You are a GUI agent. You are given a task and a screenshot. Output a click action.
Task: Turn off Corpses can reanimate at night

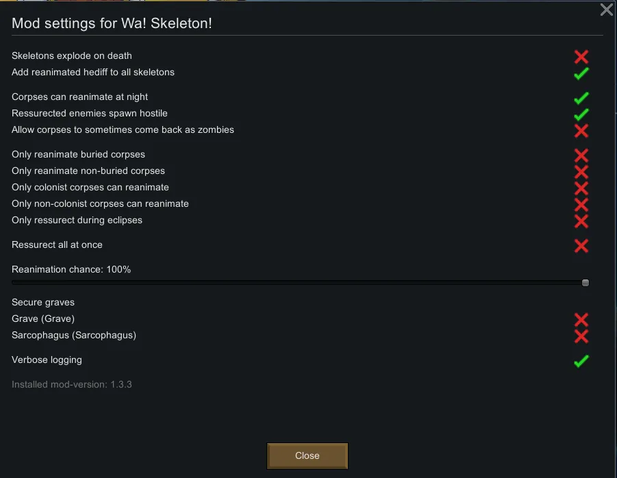point(581,97)
